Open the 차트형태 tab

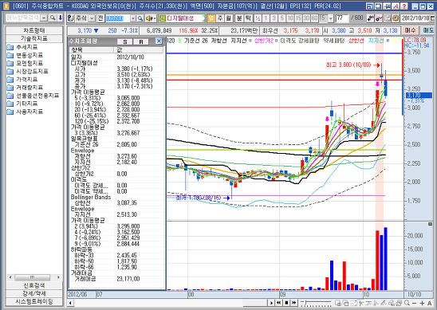tap(34, 30)
